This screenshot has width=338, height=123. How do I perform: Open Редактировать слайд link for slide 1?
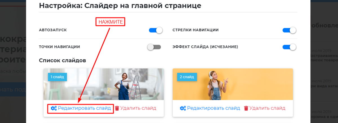(84, 108)
